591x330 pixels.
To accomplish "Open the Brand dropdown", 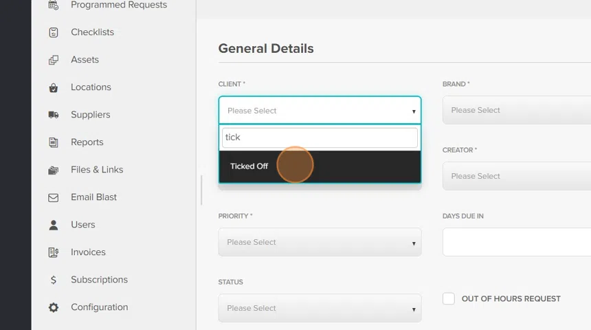I will (x=517, y=110).
